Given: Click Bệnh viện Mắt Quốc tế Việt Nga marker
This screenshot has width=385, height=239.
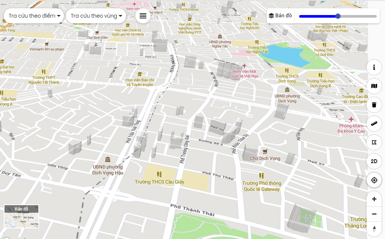Looking at the screenshot, I should tap(244, 66).
